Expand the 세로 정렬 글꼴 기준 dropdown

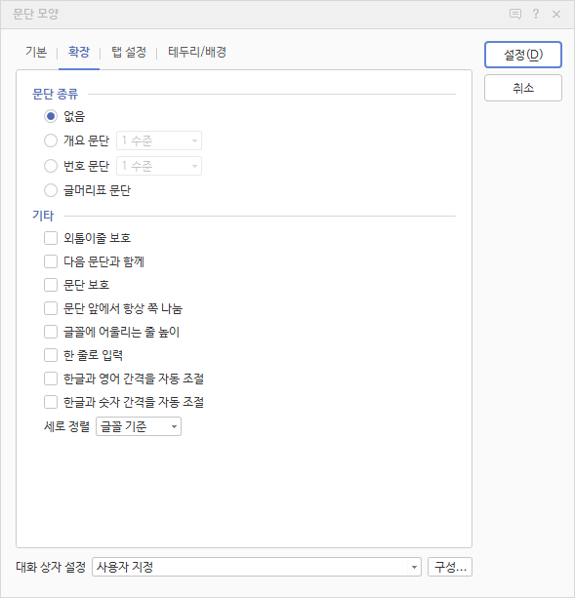click(x=139, y=426)
